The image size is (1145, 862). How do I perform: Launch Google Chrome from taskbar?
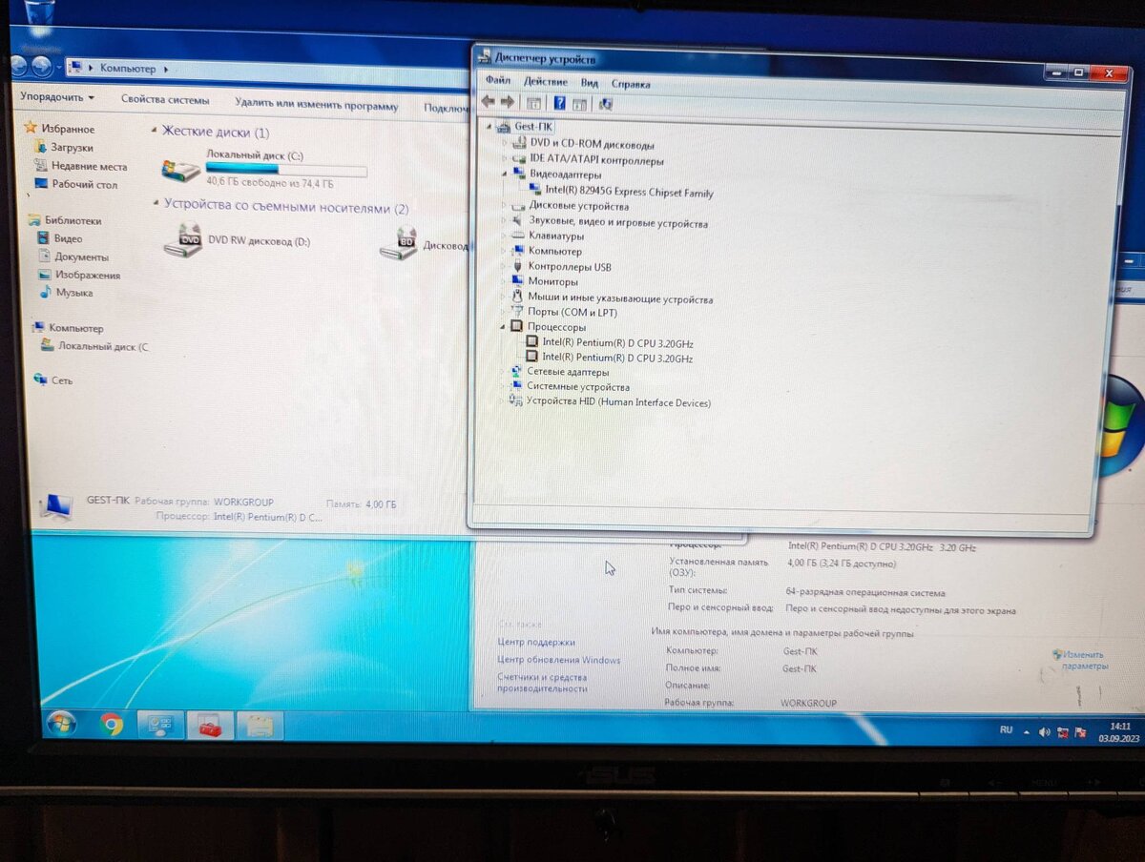(112, 725)
